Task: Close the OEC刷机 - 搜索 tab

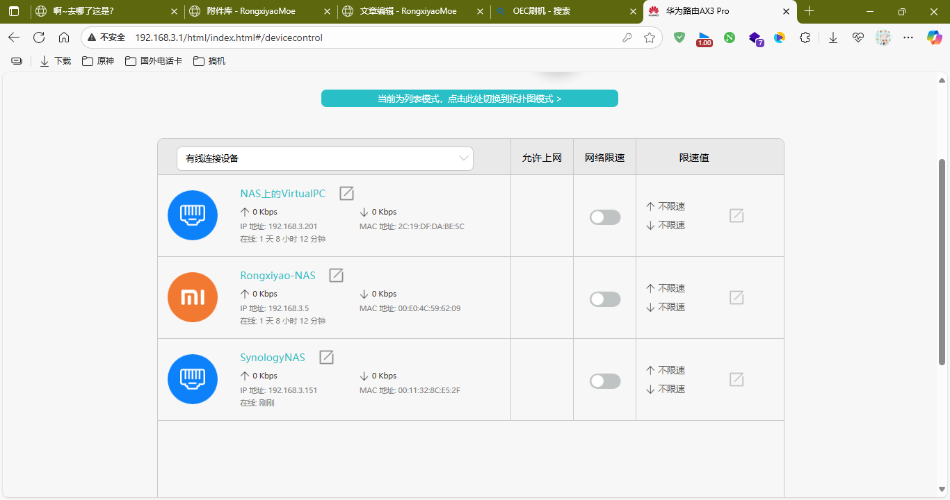Action: [x=633, y=11]
